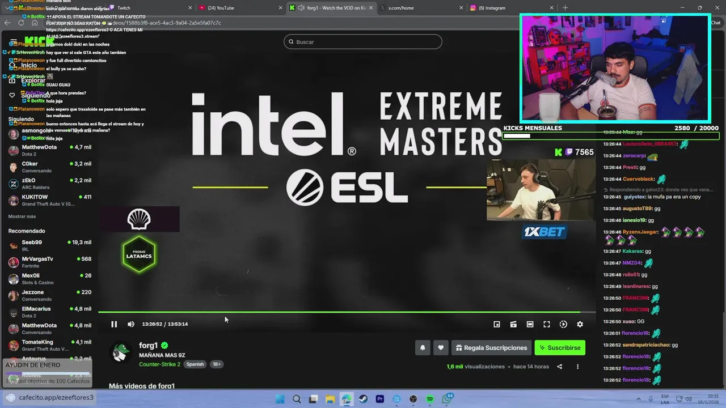This screenshot has width=726, height=408.
Task: Click the forg1 channel name
Action: [x=148, y=345]
